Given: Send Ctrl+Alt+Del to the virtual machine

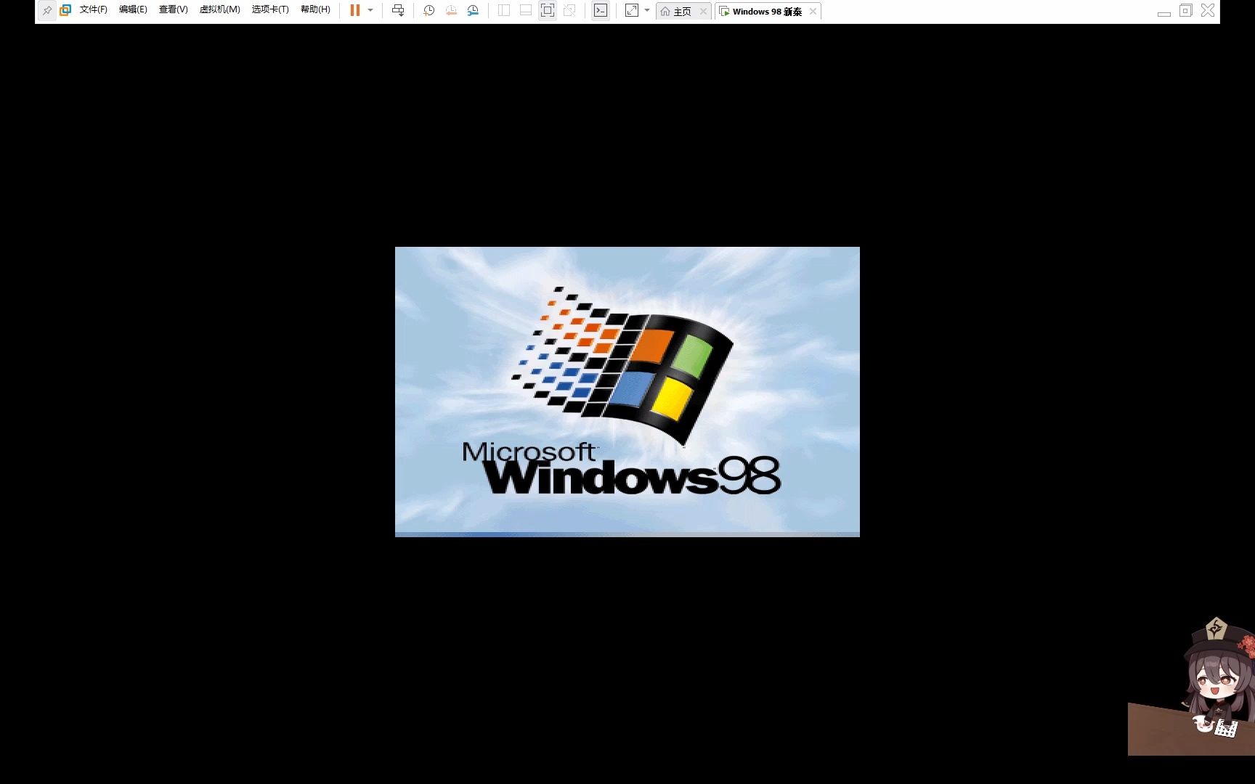Looking at the screenshot, I should click(398, 10).
